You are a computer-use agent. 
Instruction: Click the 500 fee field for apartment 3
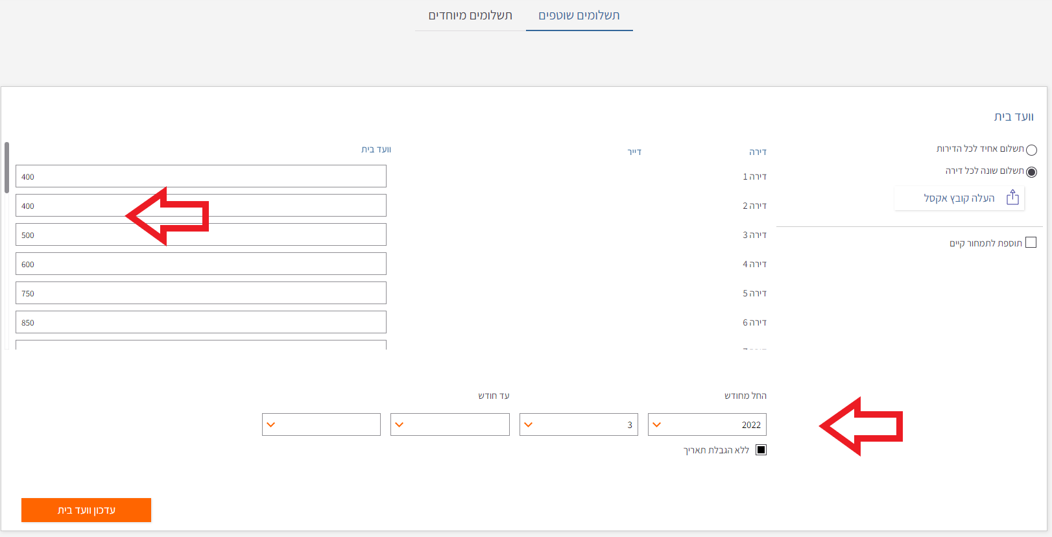(201, 235)
